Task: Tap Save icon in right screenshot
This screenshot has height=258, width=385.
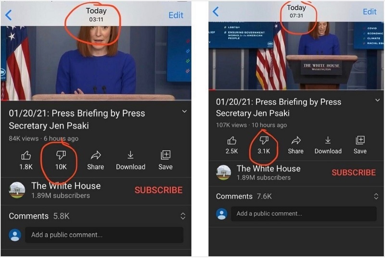Action: pyautogui.click(x=360, y=140)
